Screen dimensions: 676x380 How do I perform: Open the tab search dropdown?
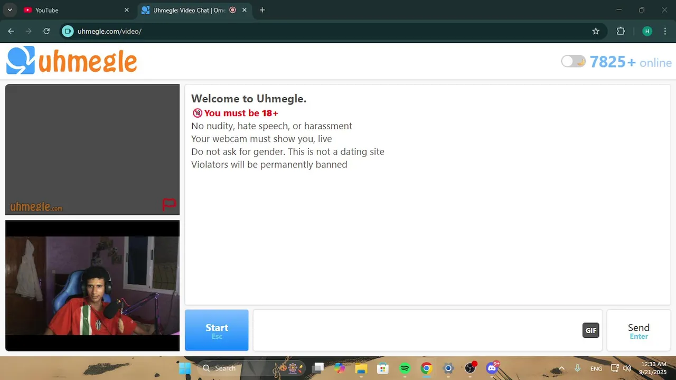(10, 10)
